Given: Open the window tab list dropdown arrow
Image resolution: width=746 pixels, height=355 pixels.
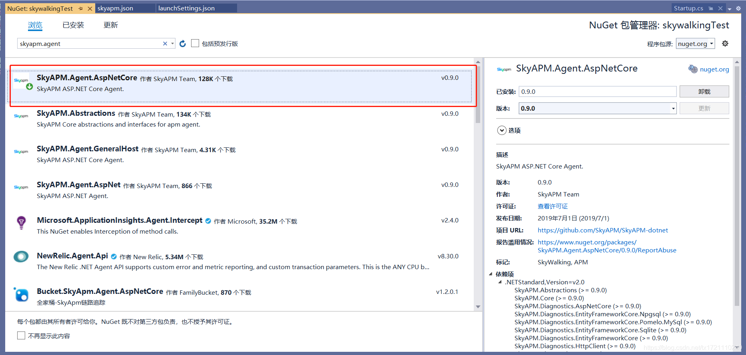Looking at the screenshot, I should 730,8.
